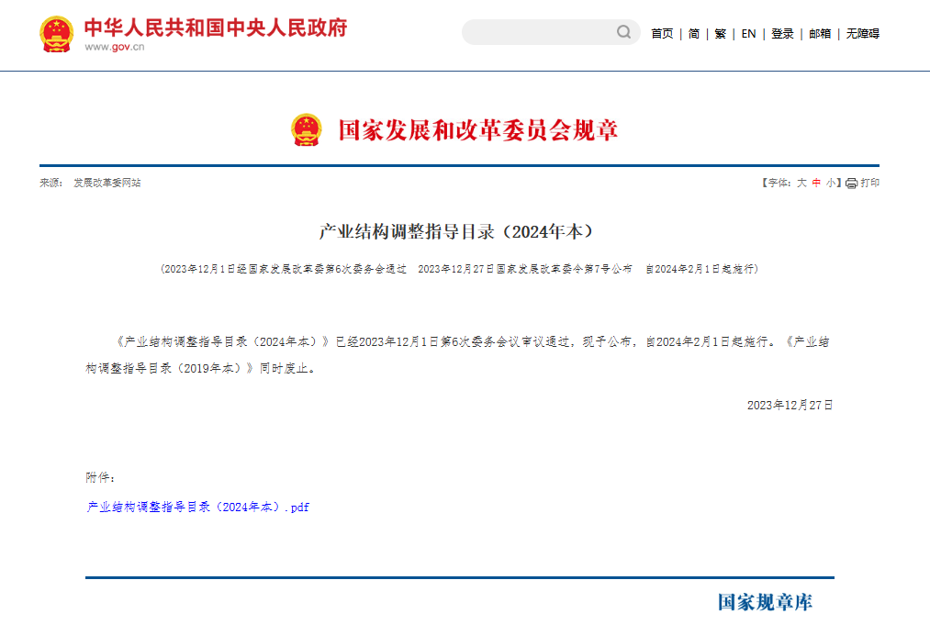Open the 邮箱 mailbox link
Screen dimensions: 930x636
(x=820, y=33)
